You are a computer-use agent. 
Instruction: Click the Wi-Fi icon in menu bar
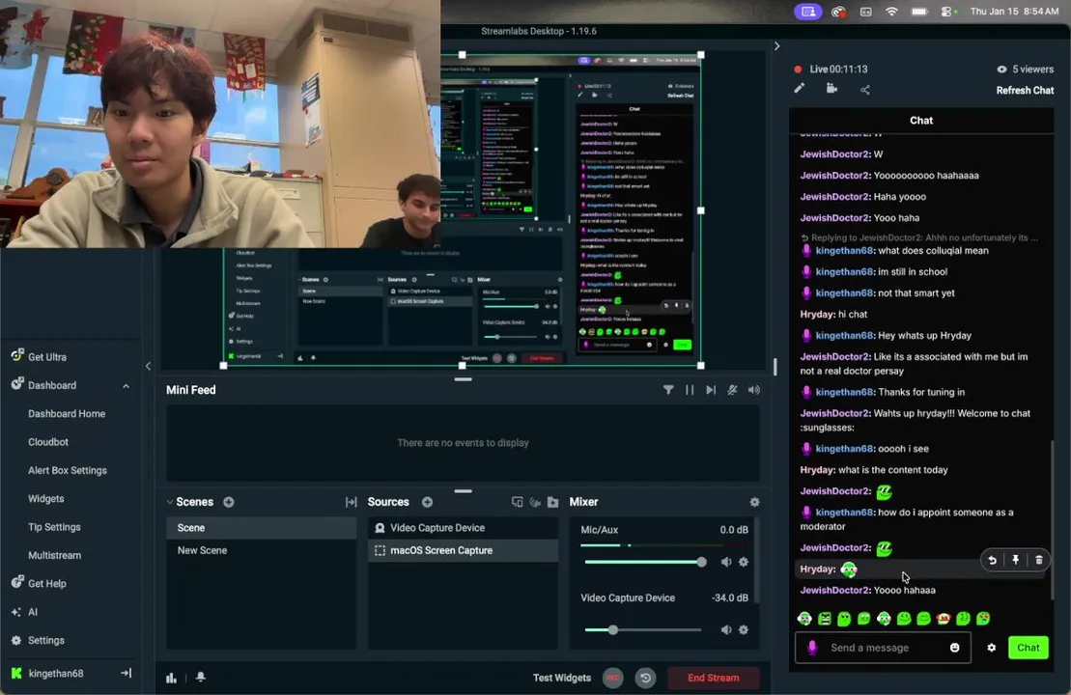point(891,12)
